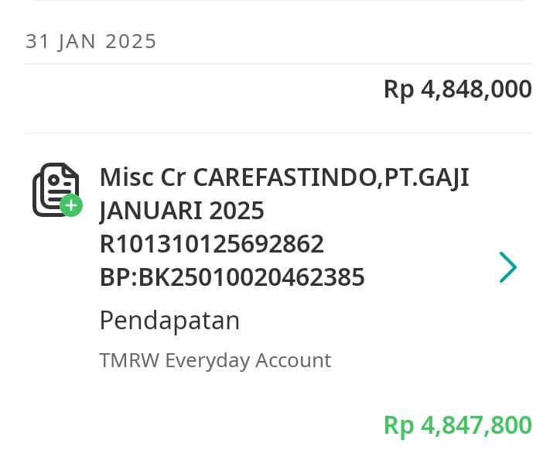Image resolution: width=557 pixels, height=464 pixels.
Task: Open TMRW Everyday Account label
Action: (215, 360)
